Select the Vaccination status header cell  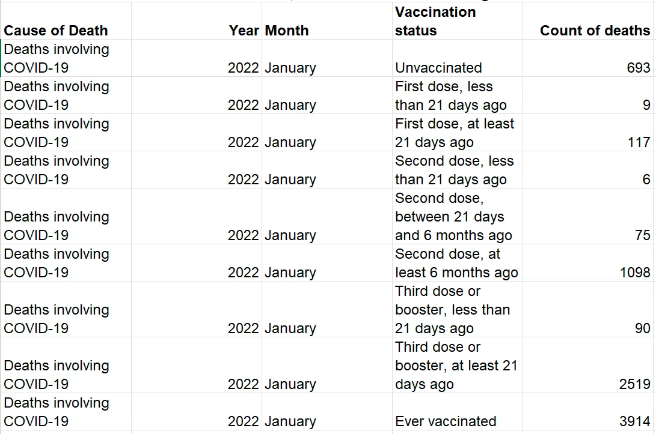tap(458, 21)
